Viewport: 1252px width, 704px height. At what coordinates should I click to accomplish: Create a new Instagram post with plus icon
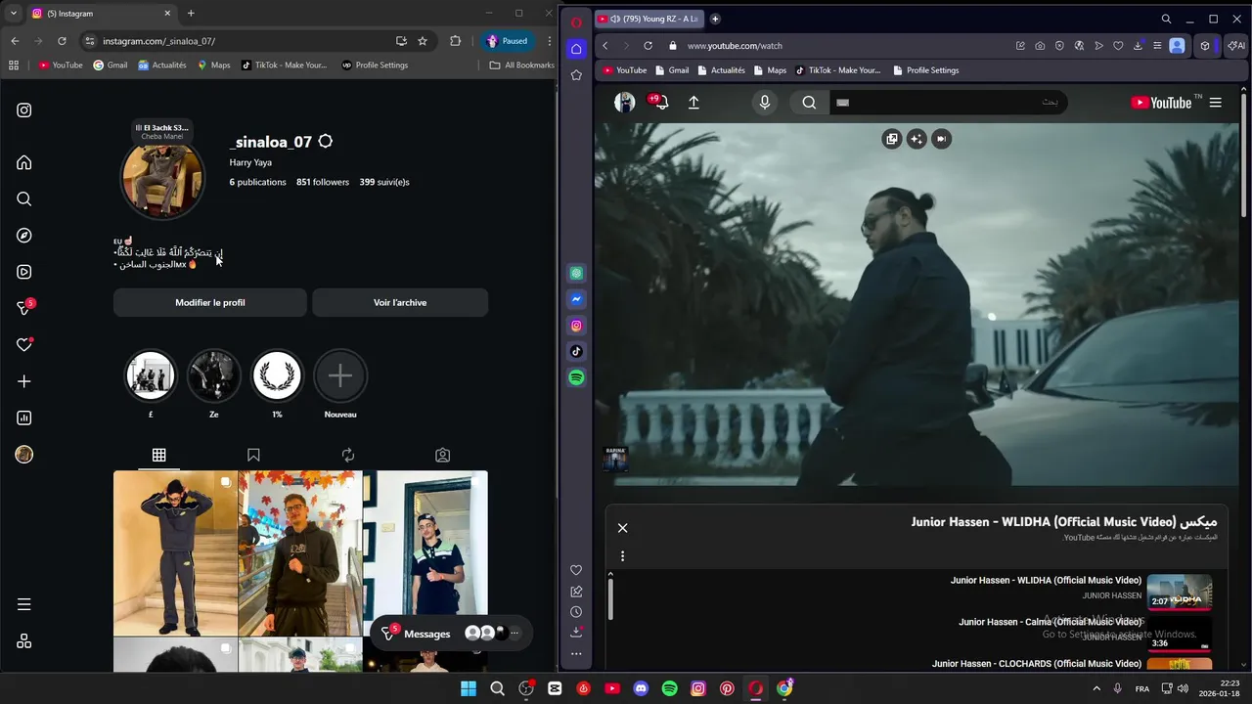click(x=24, y=381)
